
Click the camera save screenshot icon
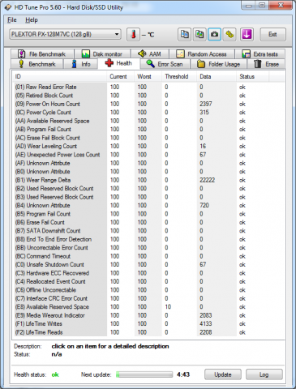[214, 34]
